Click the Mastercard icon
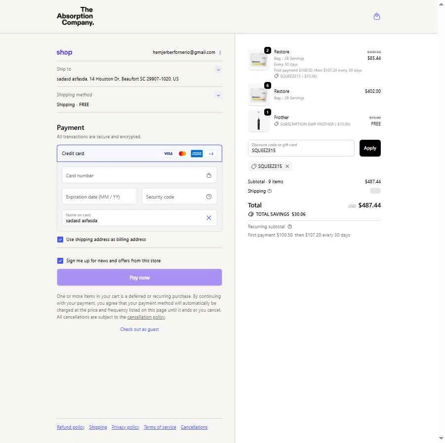Screen dimensions: 445x443 pos(182,154)
